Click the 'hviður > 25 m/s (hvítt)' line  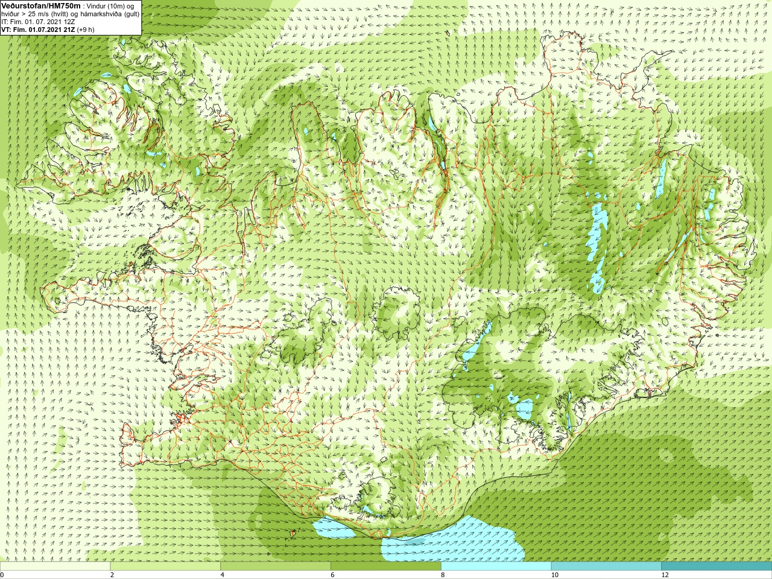34,14
